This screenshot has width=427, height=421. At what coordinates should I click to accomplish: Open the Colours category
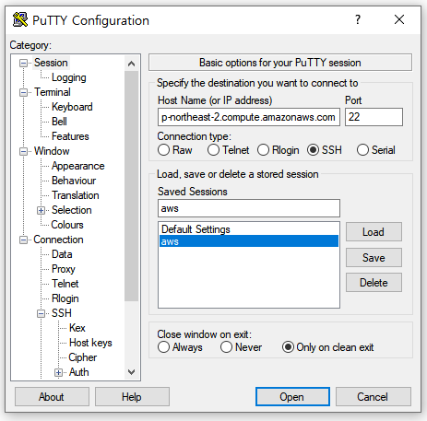(x=67, y=225)
